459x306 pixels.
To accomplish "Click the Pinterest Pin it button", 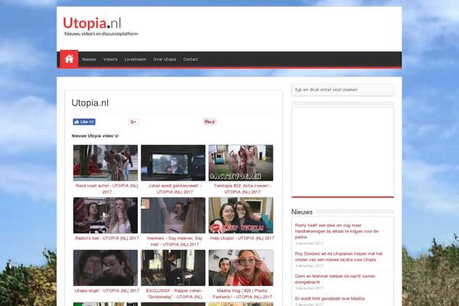I will (x=210, y=122).
